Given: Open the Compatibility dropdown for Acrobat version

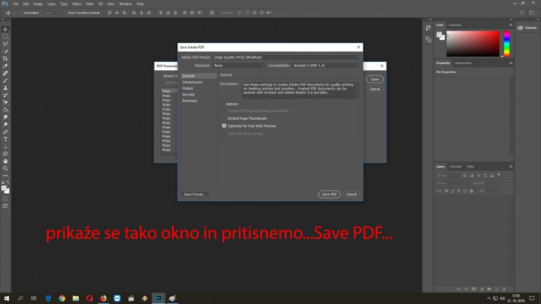Looking at the screenshot, I should [x=326, y=65].
